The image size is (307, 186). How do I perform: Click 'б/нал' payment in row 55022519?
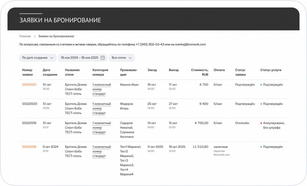coord(218,123)
